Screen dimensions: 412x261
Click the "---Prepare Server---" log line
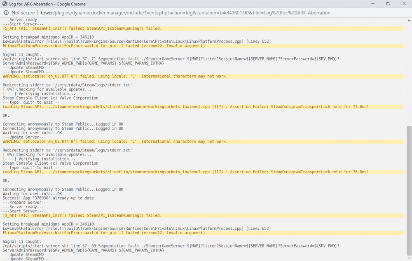[25, 203]
